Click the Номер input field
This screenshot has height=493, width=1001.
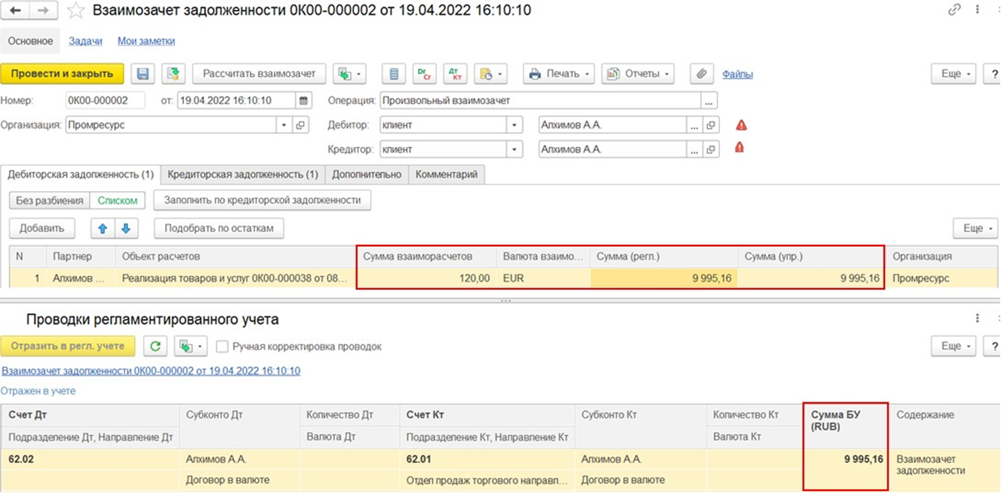[x=104, y=101]
